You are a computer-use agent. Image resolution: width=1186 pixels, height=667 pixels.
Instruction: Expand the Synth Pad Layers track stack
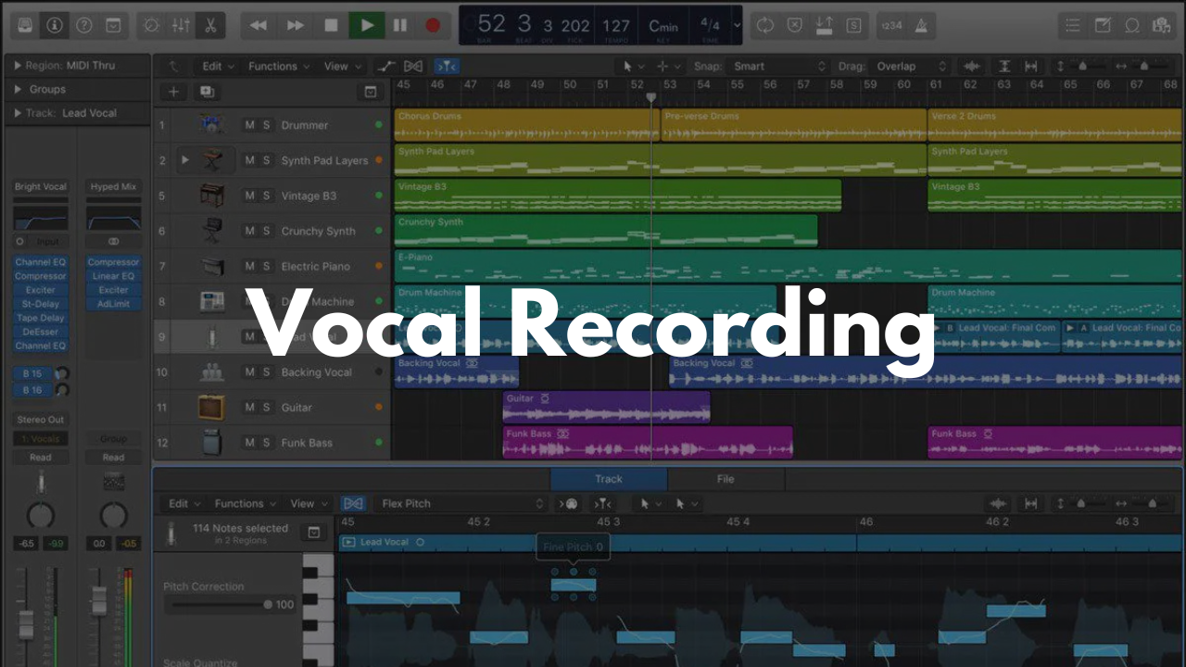pyautogui.click(x=185, y=160)
